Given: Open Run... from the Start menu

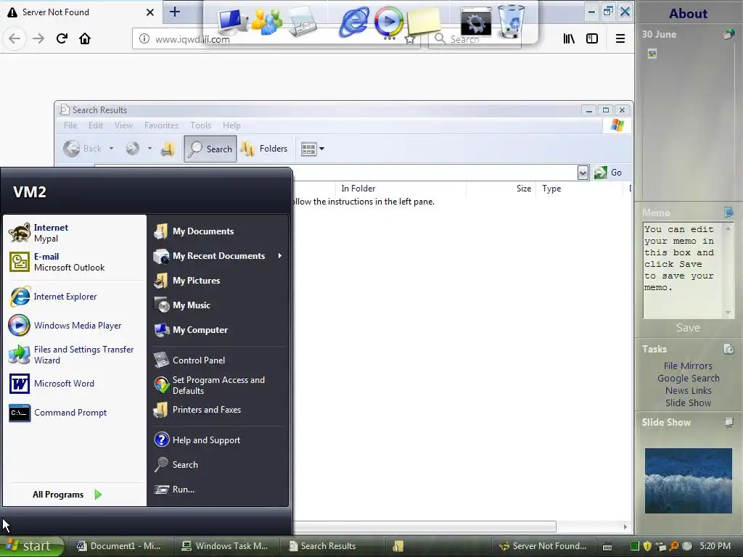Looking at the screenshot, I should pos(218,490).
